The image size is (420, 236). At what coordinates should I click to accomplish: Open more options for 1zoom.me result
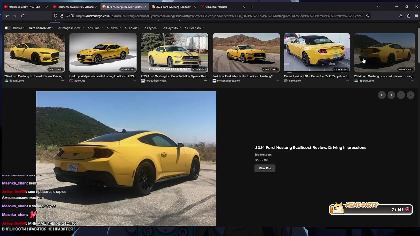pyautogui.click(x=134, y=81)
